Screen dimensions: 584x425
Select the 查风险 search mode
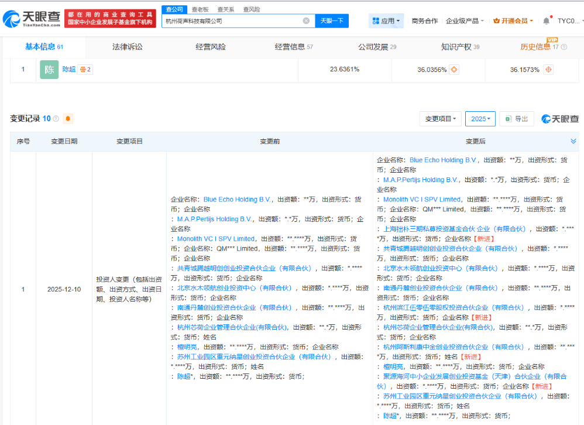[251, 9]
